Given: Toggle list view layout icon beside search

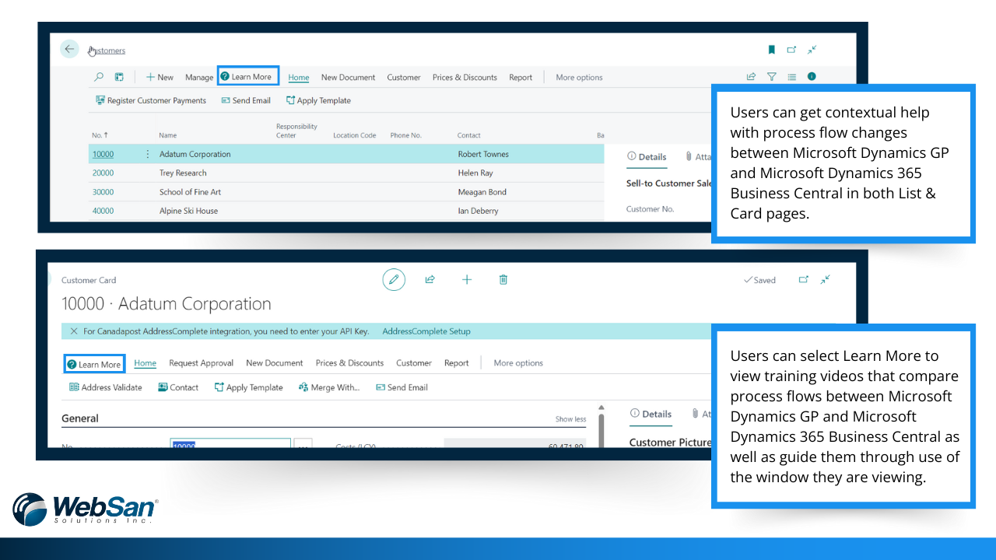Looking at the screenshot, I should 119,77.
